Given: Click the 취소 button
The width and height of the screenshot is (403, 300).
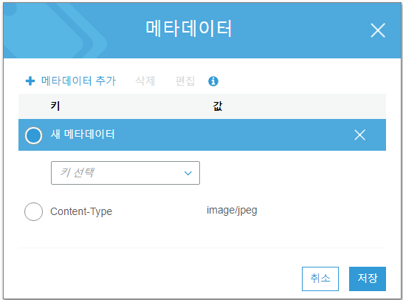Looking at the screenshot, I should [320, 279].
